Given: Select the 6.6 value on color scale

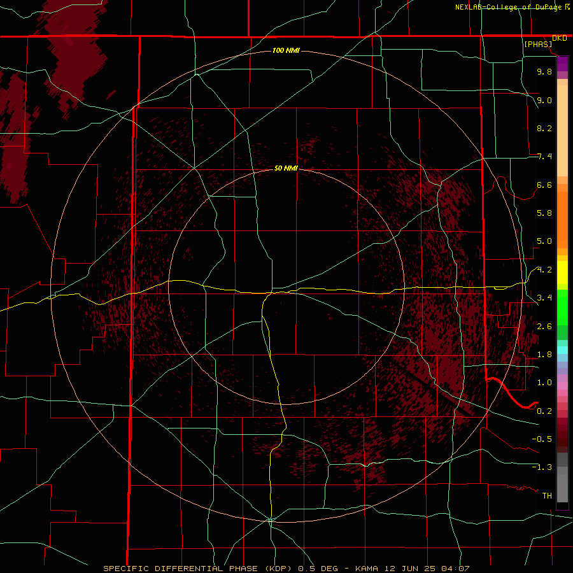Looking at the screenshot, I should 544,185.
